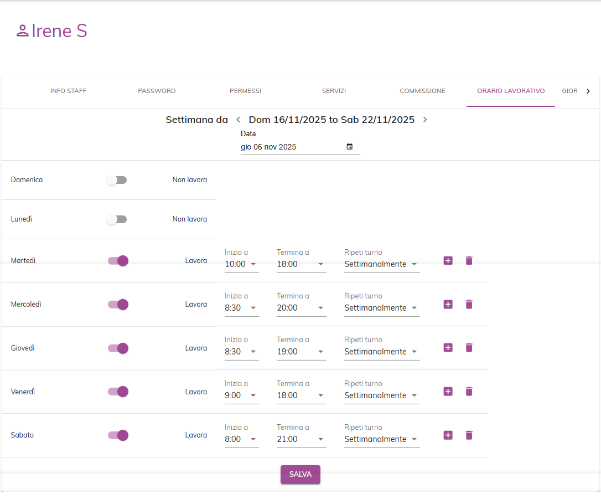The width and height of the screenshot is (601, 499).
Task: Turn on Lunedì working toggle
Action: coord(117,219)
